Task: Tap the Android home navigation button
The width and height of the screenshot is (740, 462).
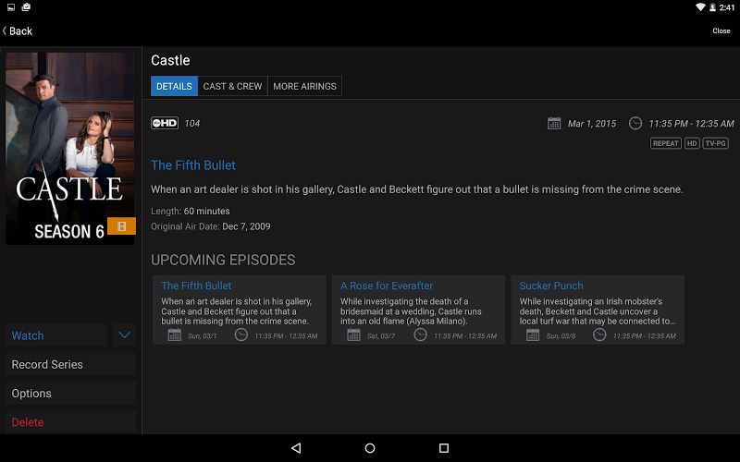Action: pos(370,448)
